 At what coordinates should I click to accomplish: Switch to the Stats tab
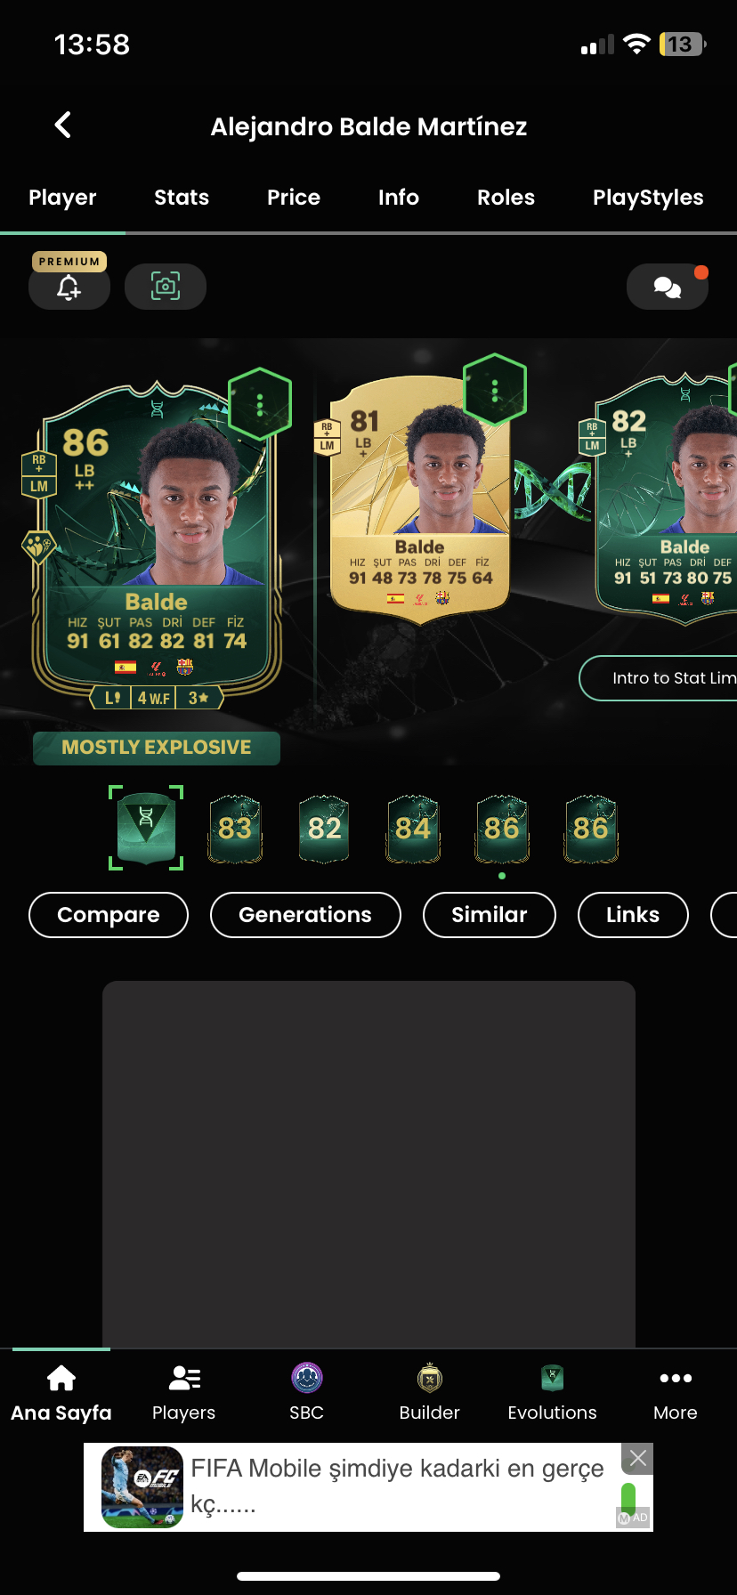click(x=182, y=198)
